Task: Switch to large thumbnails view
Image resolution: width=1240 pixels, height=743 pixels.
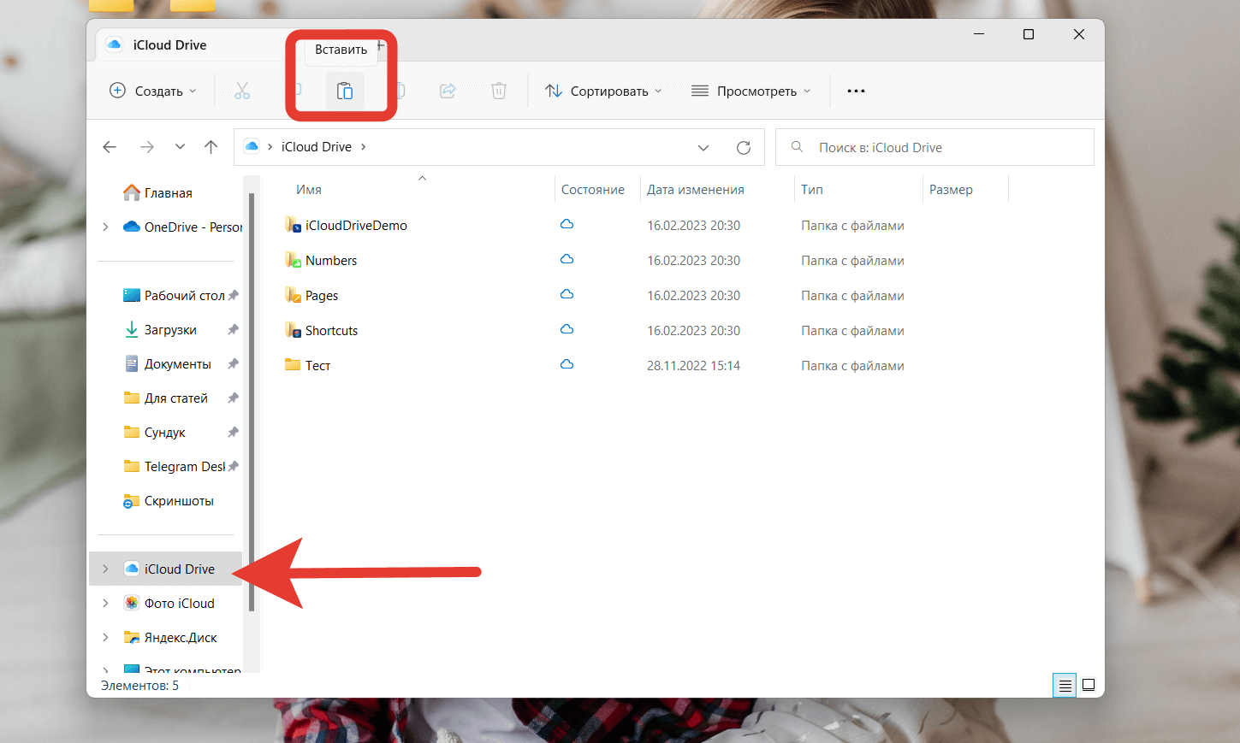Action: pyautogui.click(x=1089, y=685)
